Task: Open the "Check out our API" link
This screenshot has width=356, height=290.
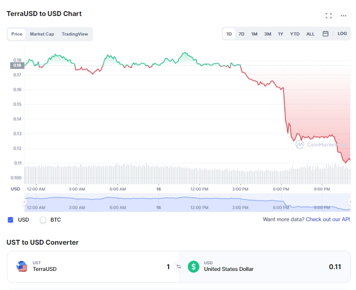Action: tap(328, 219)
